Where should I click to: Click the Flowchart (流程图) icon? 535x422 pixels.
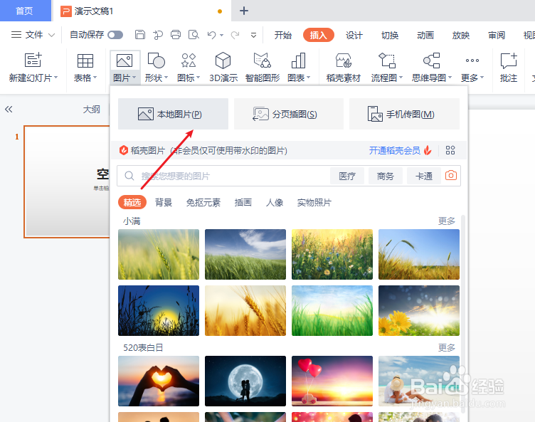pyautogui.click(x=387, y=60)
